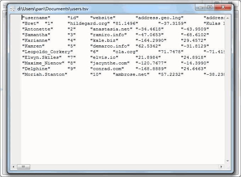Click the window icon in the title bar

point(13,7)
